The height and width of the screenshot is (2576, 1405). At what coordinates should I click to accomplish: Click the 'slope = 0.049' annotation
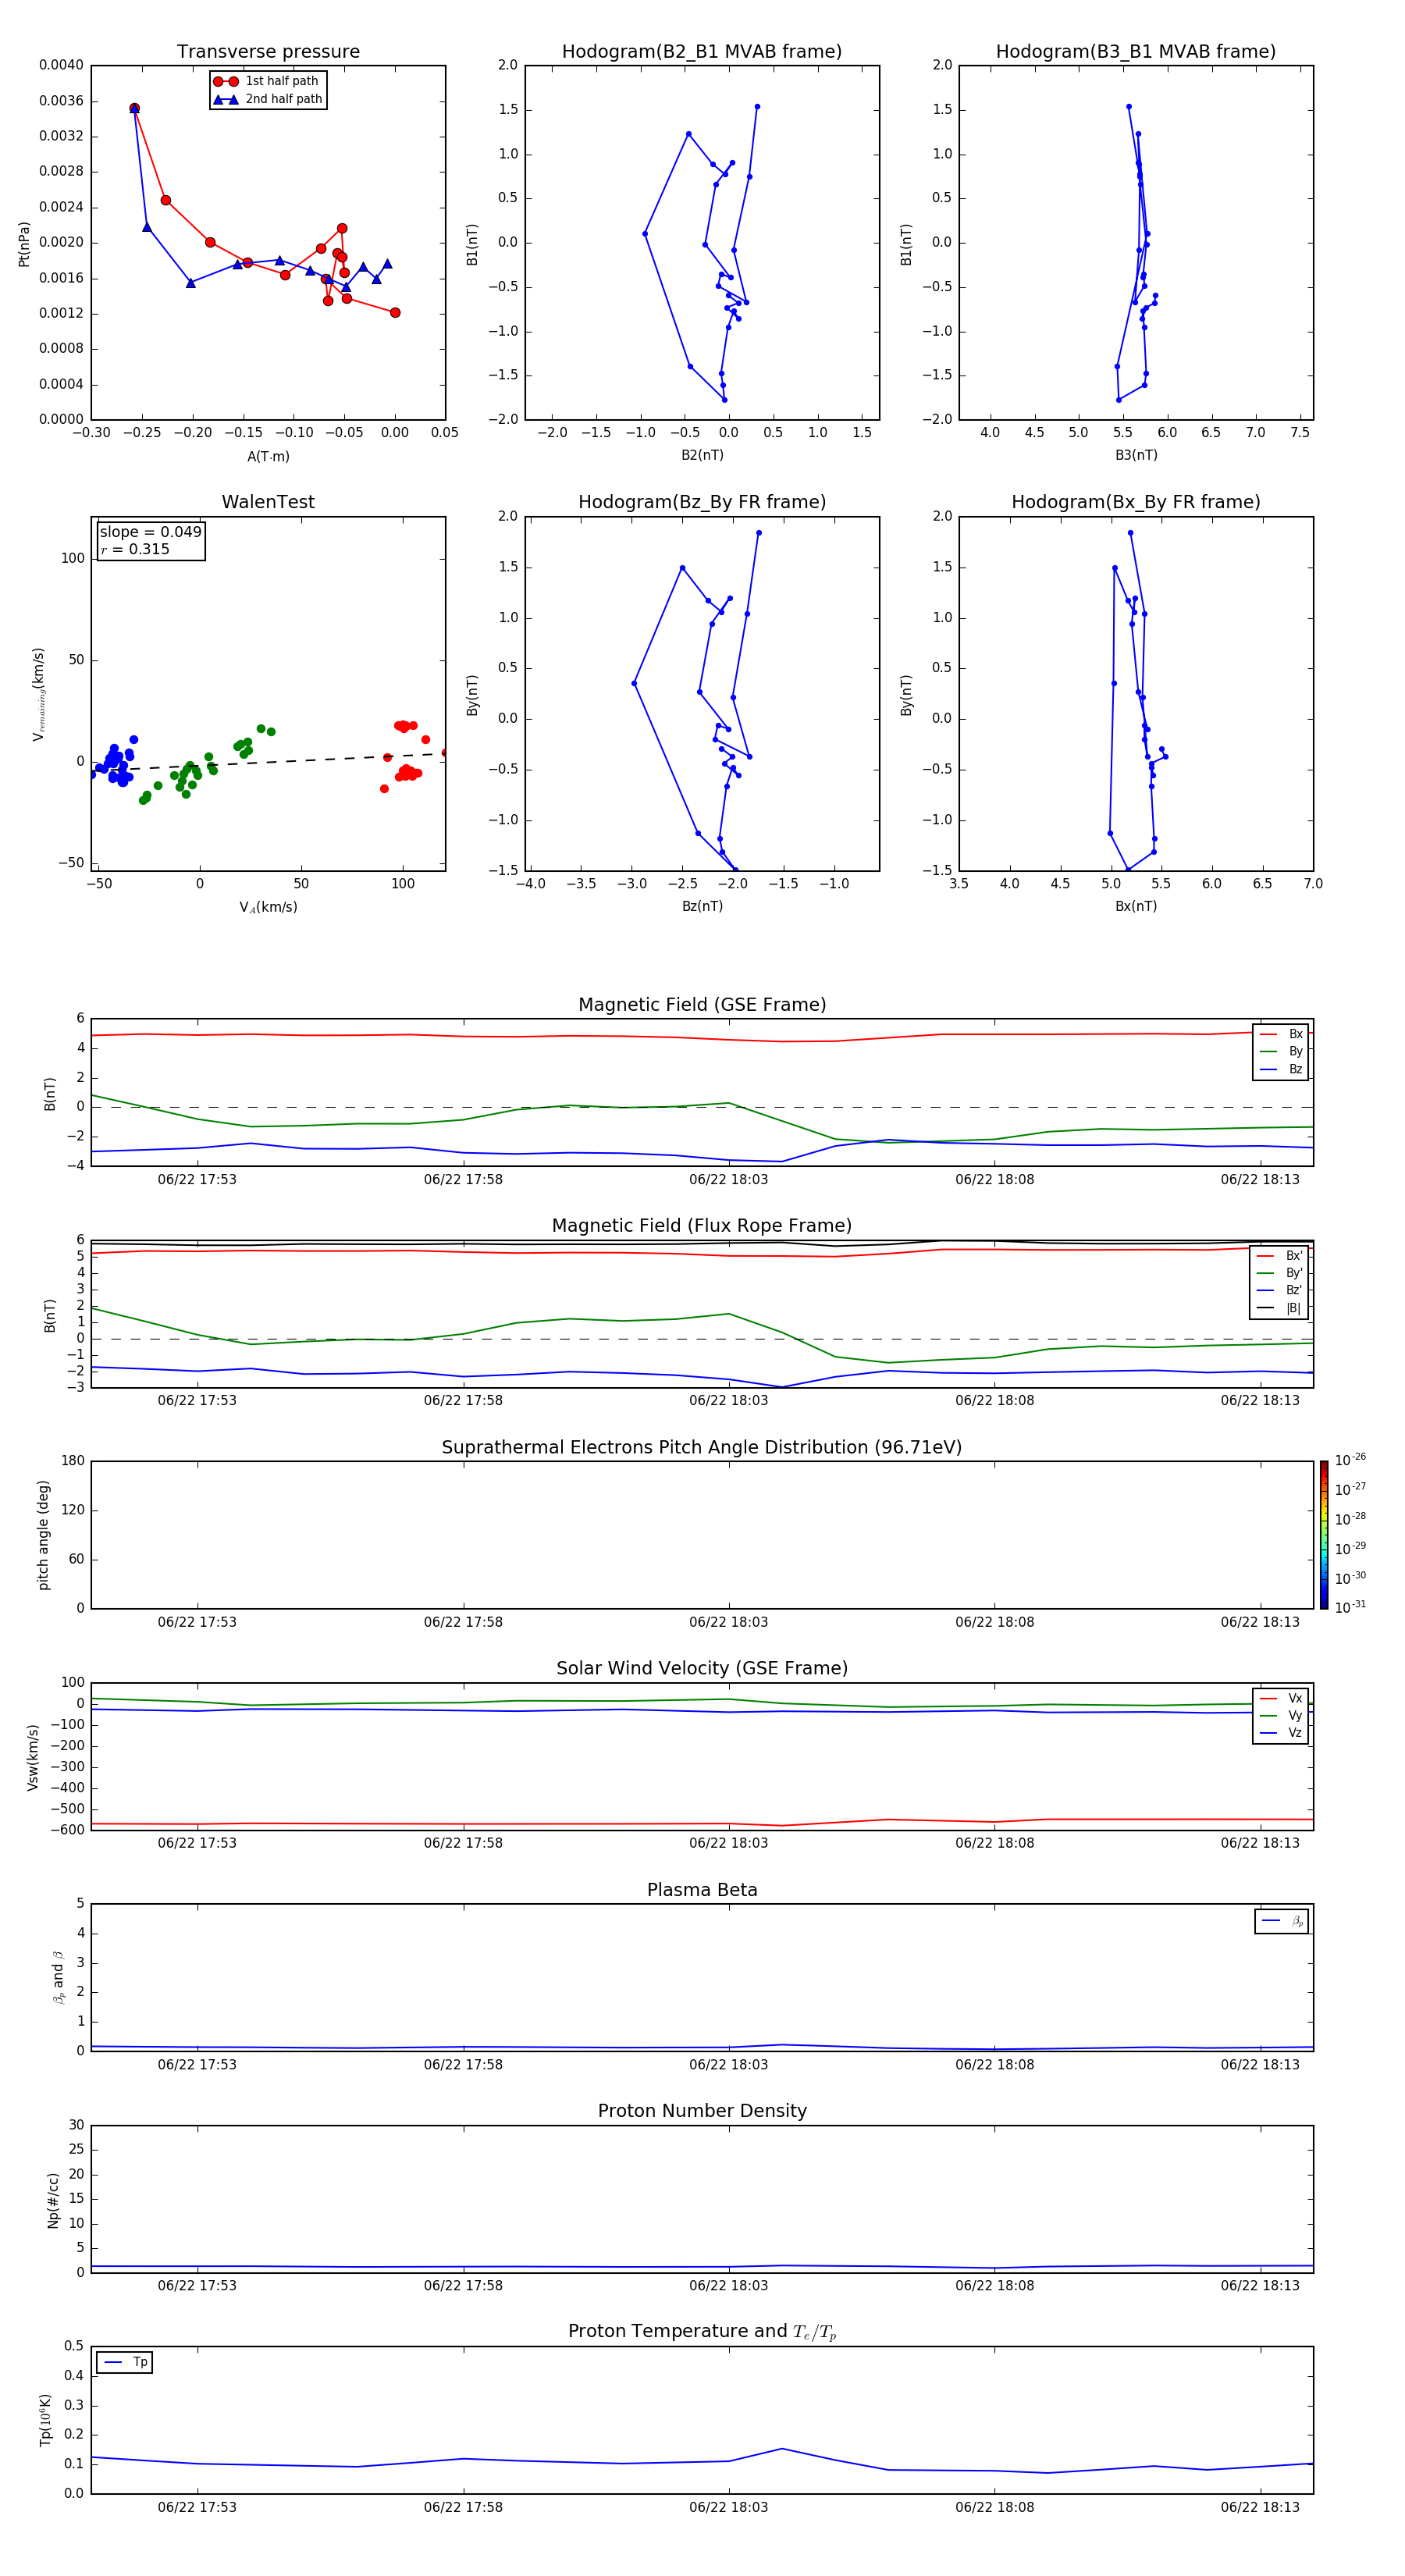pyautogui.click(x=150, y=532)
